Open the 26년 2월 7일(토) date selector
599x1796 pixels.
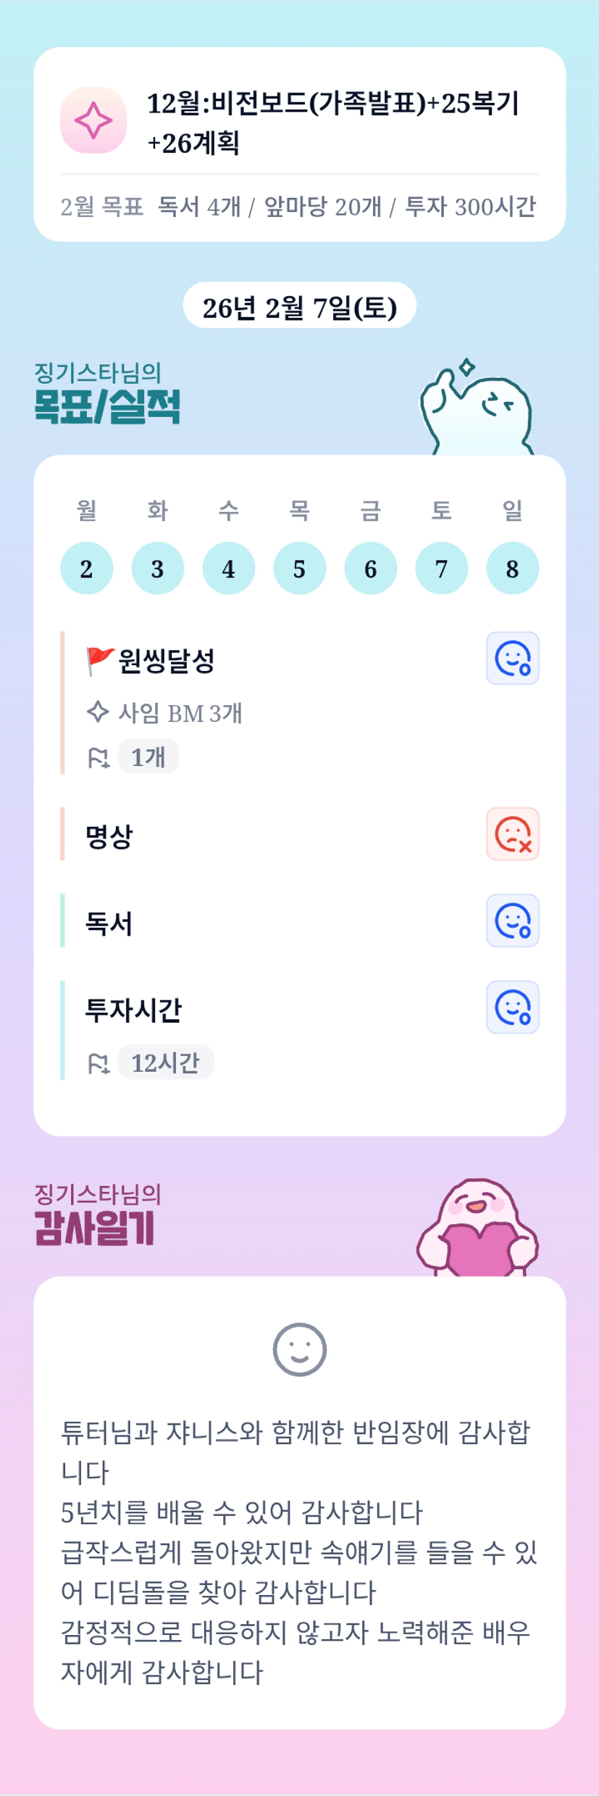tap(299, 306)
